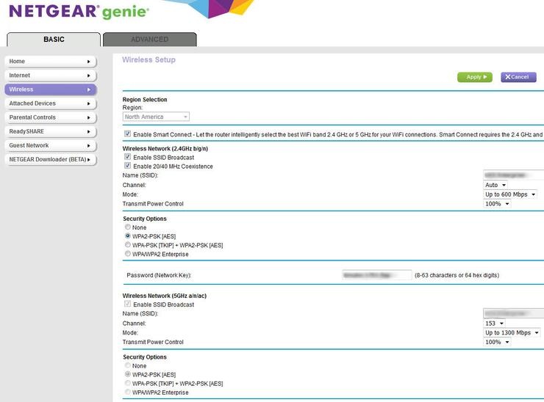Click the Cancel button

coord(518,77)
